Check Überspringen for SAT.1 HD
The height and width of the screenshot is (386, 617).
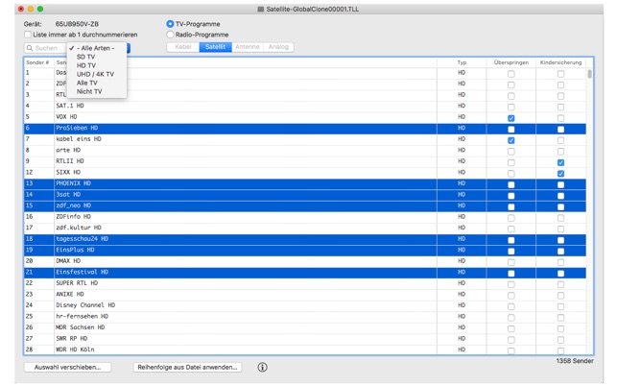pos(511,108)
